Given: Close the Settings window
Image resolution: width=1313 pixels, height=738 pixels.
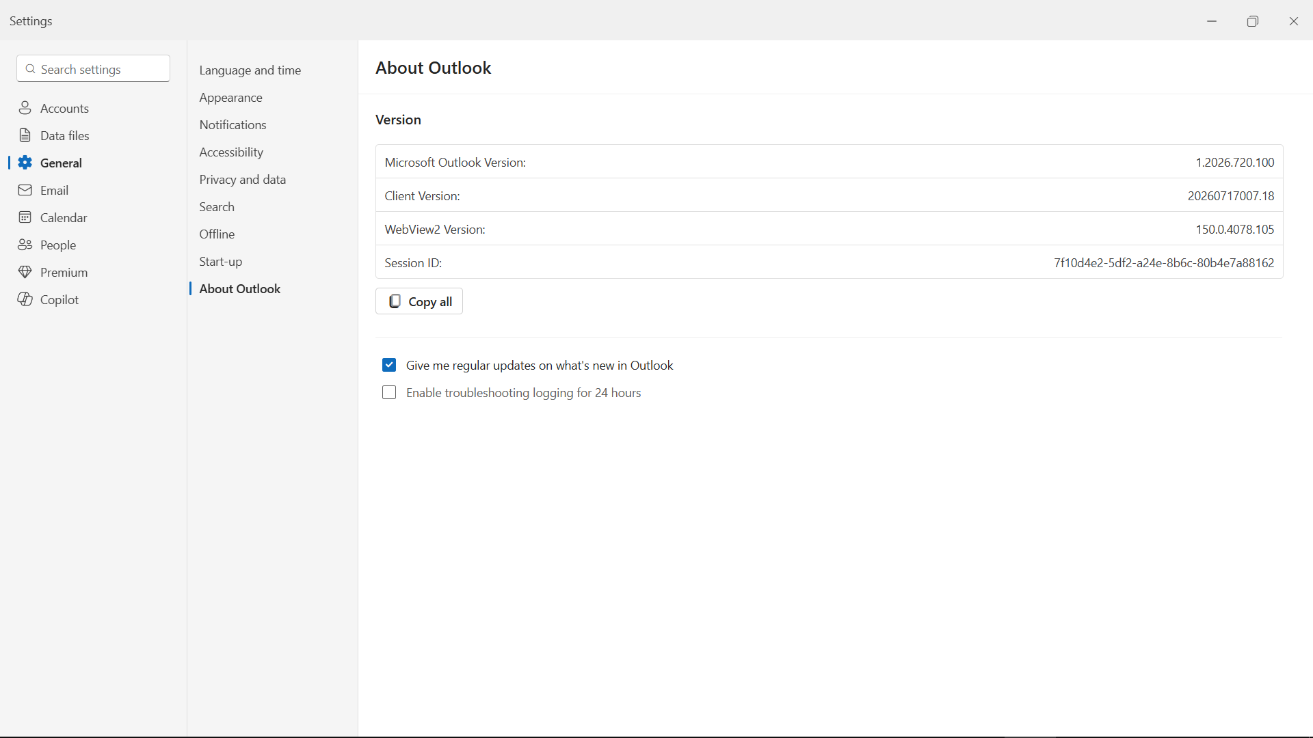Looking at the screenshot, I should 1293,21.
